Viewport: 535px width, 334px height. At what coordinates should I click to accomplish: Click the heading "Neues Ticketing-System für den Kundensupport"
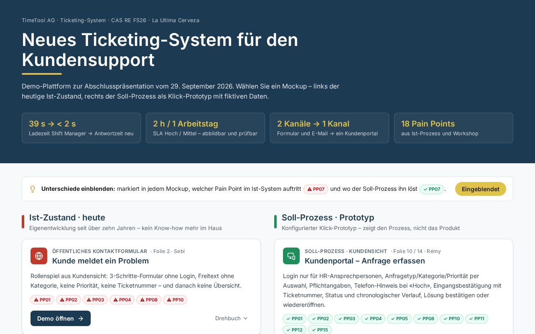click(160, 50)
